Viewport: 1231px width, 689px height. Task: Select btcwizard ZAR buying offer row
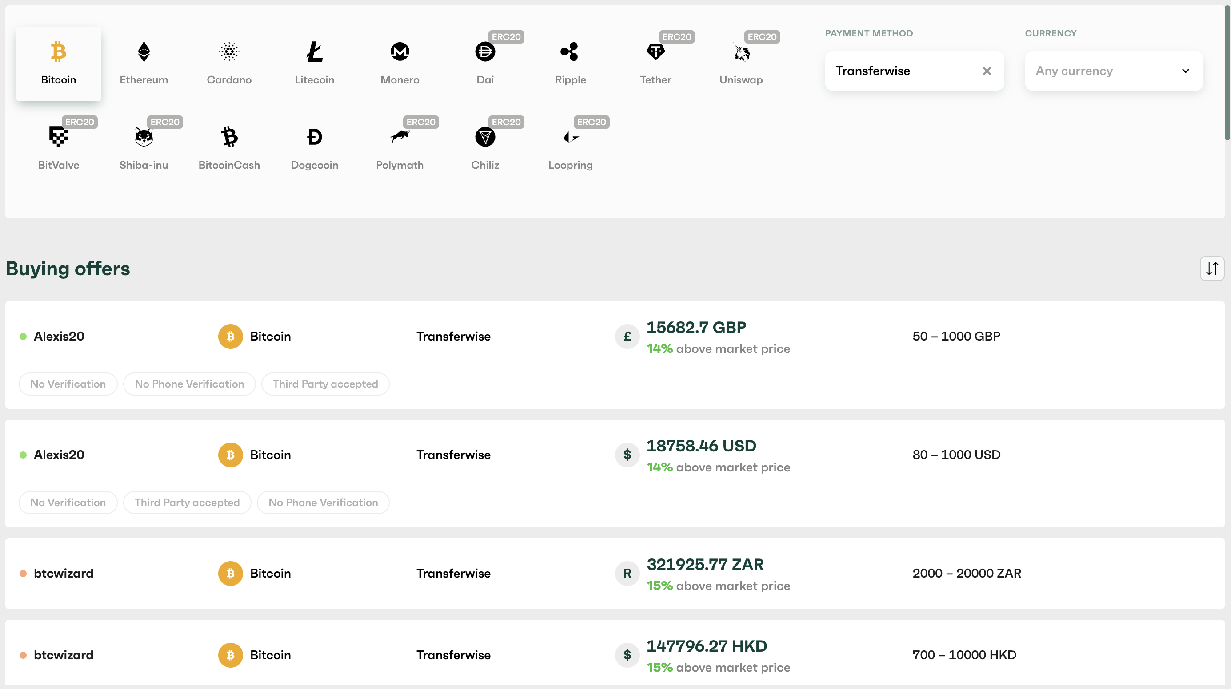tap(615, 573)
